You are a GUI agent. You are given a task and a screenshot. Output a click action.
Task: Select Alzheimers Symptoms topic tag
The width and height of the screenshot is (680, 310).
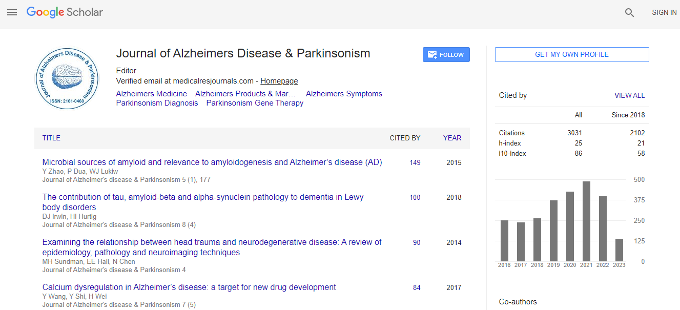point(344,94)
